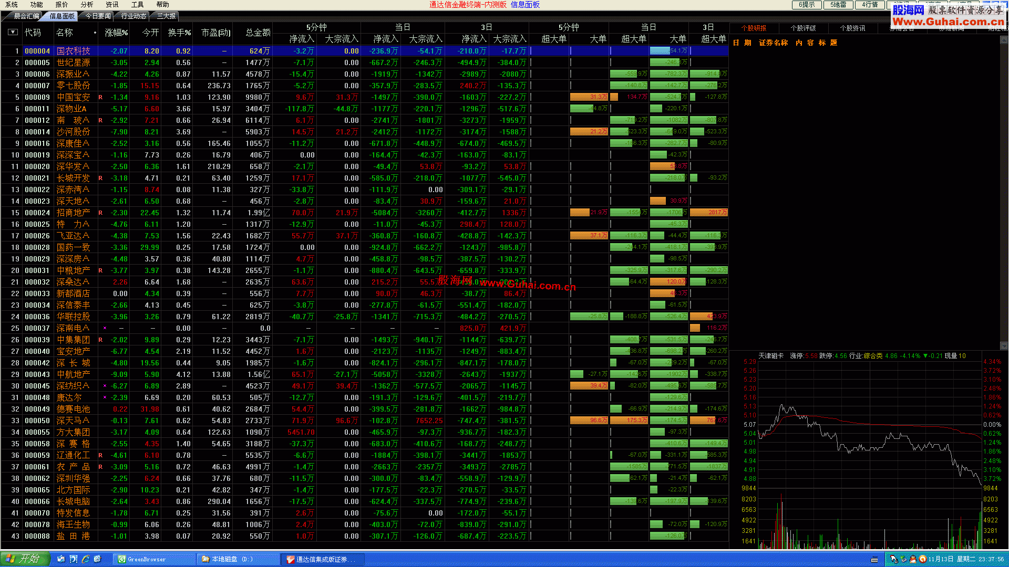
Task: Open the 分析 menu
Action: [x=87, y=4]
